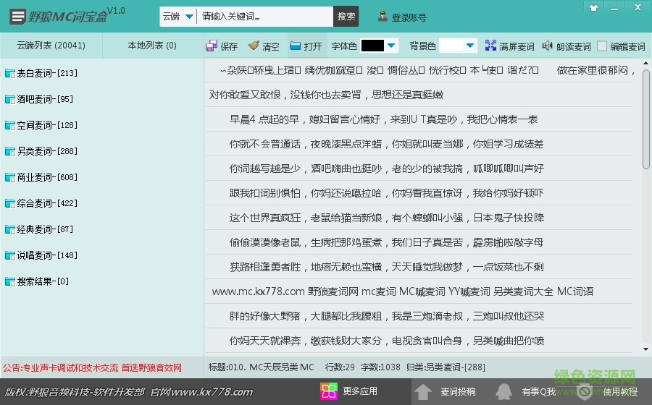Click the keyword search input field

265,17
